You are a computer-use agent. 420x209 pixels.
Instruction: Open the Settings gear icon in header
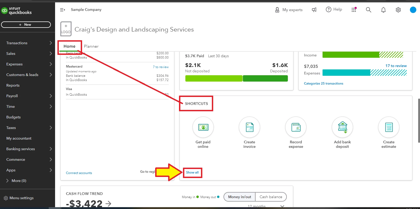pyautogui.click(x=398, y=10)
